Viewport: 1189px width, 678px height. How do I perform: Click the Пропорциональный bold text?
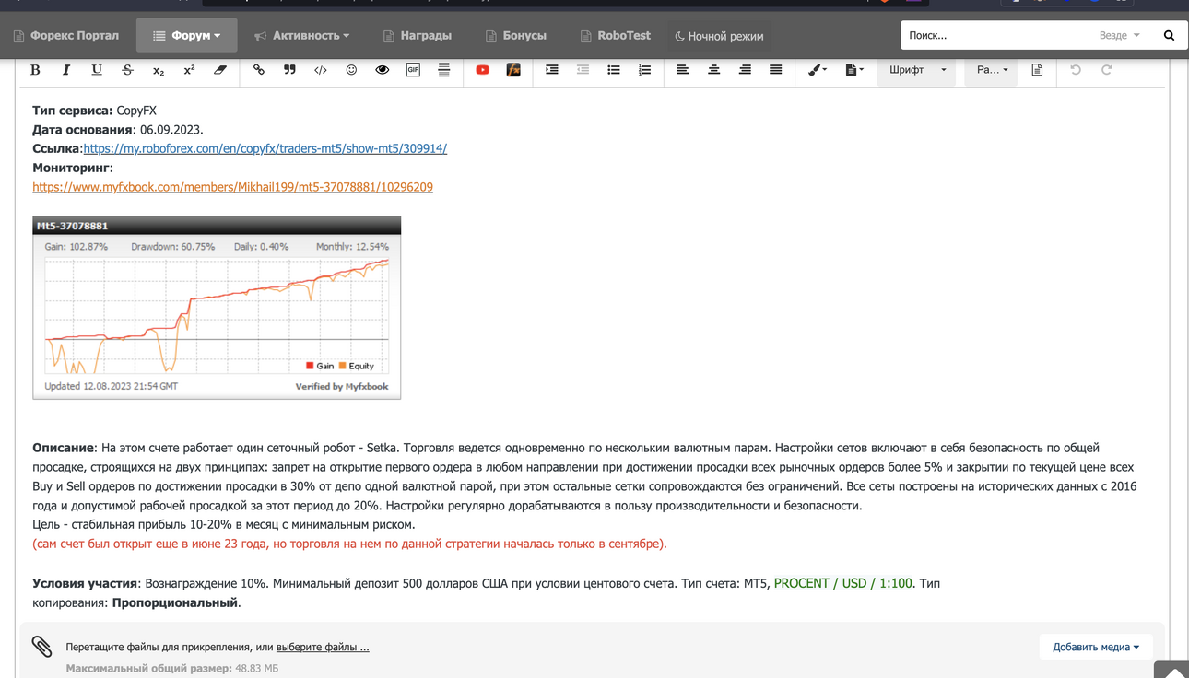coord(175,602)
